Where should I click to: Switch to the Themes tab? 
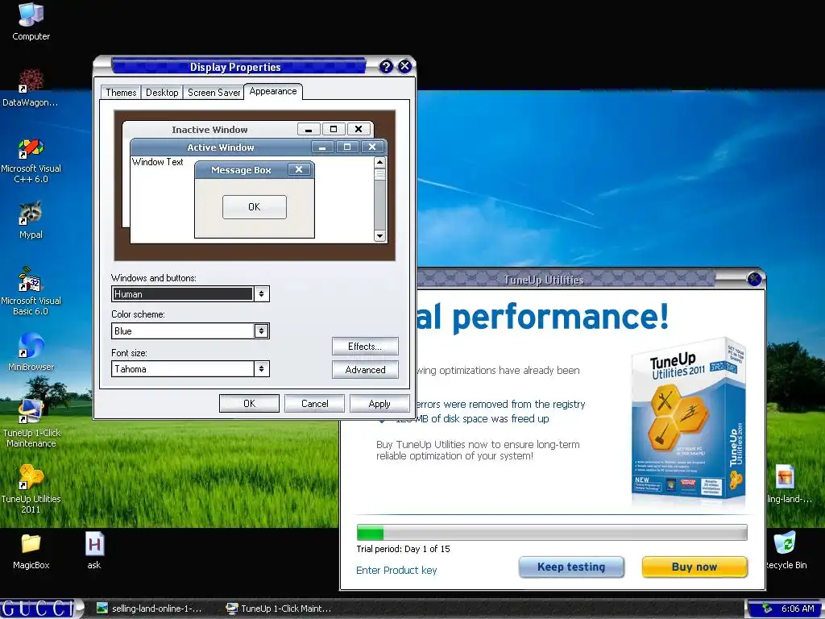pyautogui.click(x=121, y=93)
